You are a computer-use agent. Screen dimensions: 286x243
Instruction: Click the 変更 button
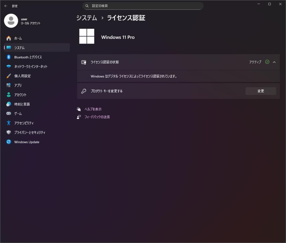(x=261, y=91)
